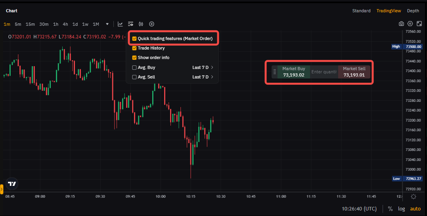Toggle auto scale mode

tap(415, 209)
